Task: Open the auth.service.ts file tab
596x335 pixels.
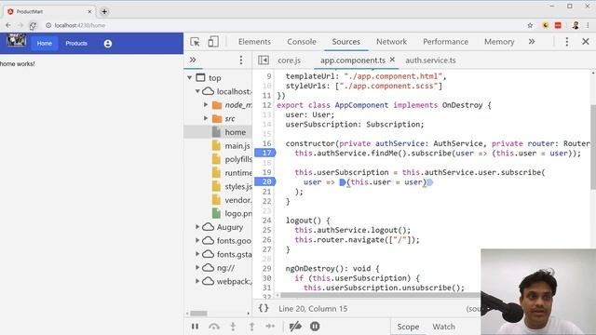Action: (x=430, y=60)
